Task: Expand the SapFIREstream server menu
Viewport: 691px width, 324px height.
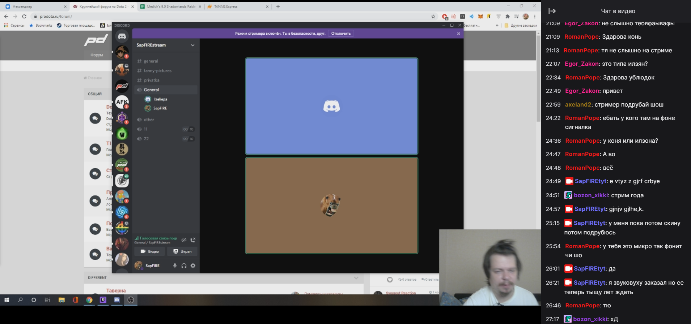Action: coord(192,45)
